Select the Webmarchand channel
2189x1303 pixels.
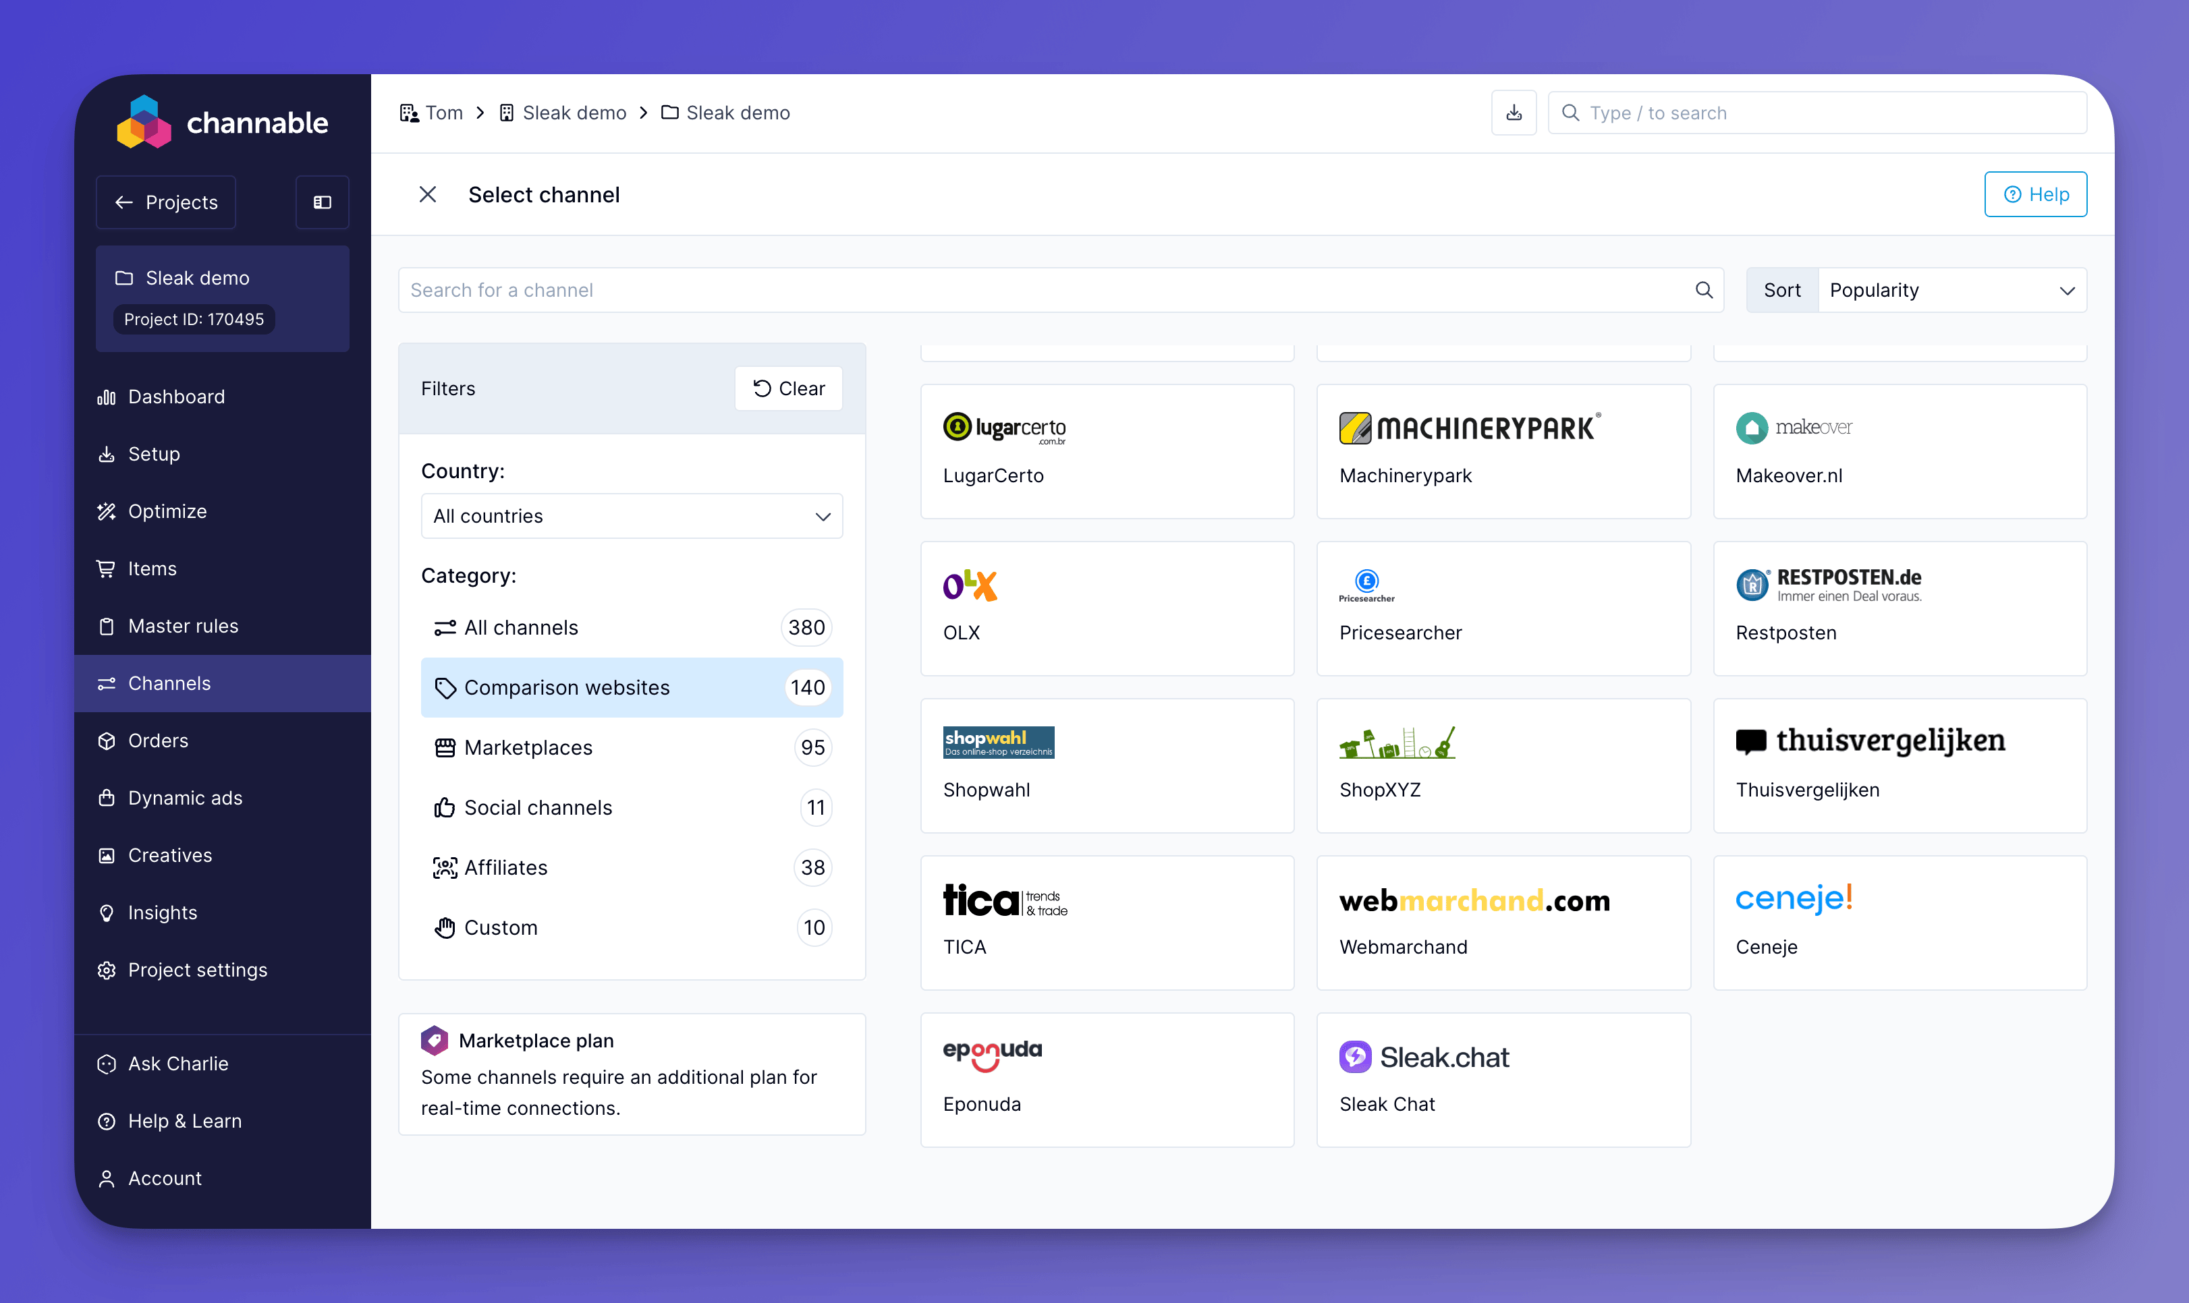[x=1503, y=922]
